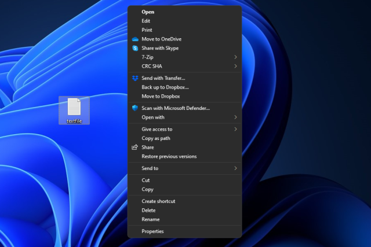Click the Dropbox logo icon
The height and width of the screenshot is (247, 371).
pyautogui.click(x=135, y=78)
